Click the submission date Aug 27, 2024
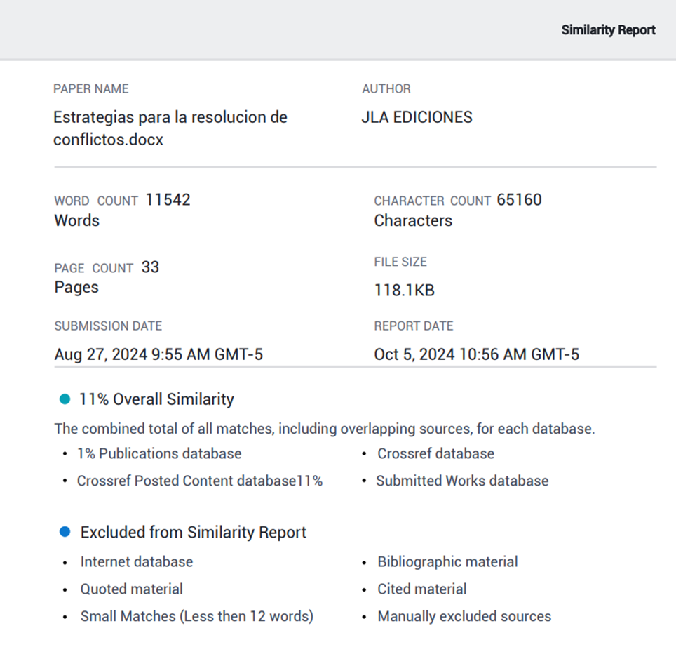The width and height of the screenshot is (676, 654). [x=158, y=354]
